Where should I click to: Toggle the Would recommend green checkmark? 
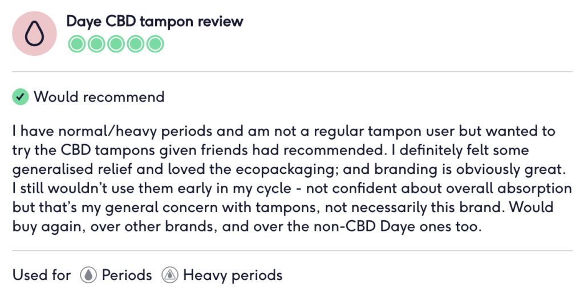pos(21,97)
